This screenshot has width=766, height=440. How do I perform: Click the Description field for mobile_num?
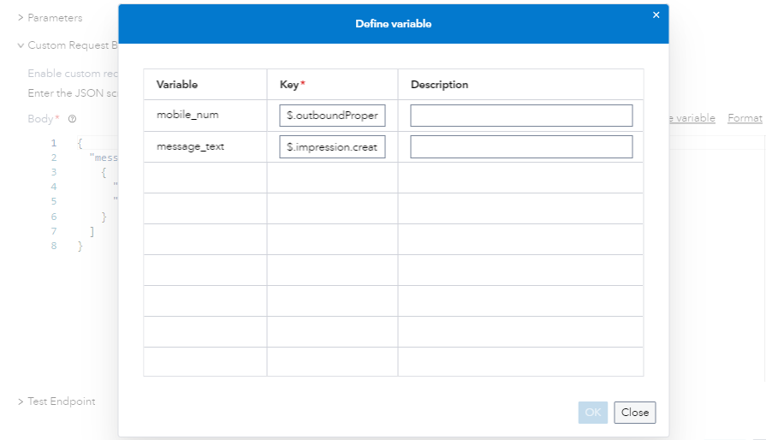tap(521, 116)
